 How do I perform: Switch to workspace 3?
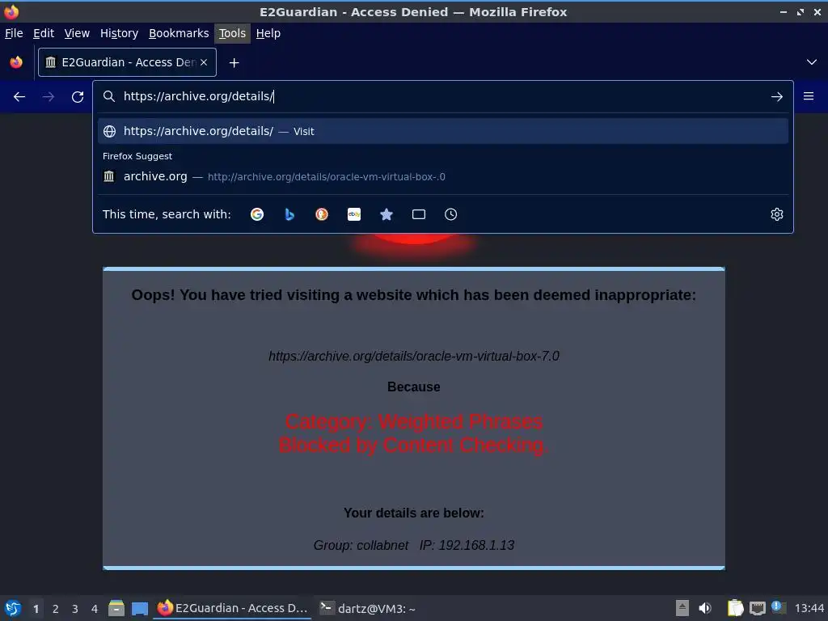pyautogui.click(x=75, y=609)
